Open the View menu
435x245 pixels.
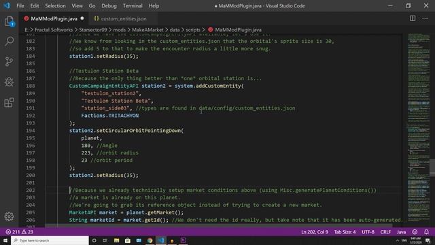click(77, 5)
